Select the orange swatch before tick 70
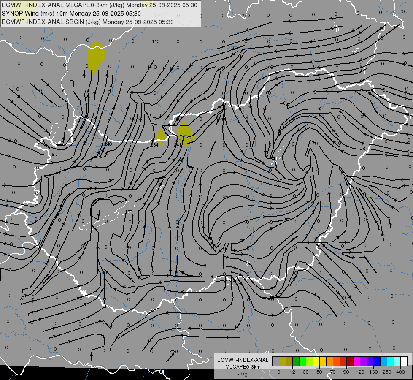 tap(330, 361)
